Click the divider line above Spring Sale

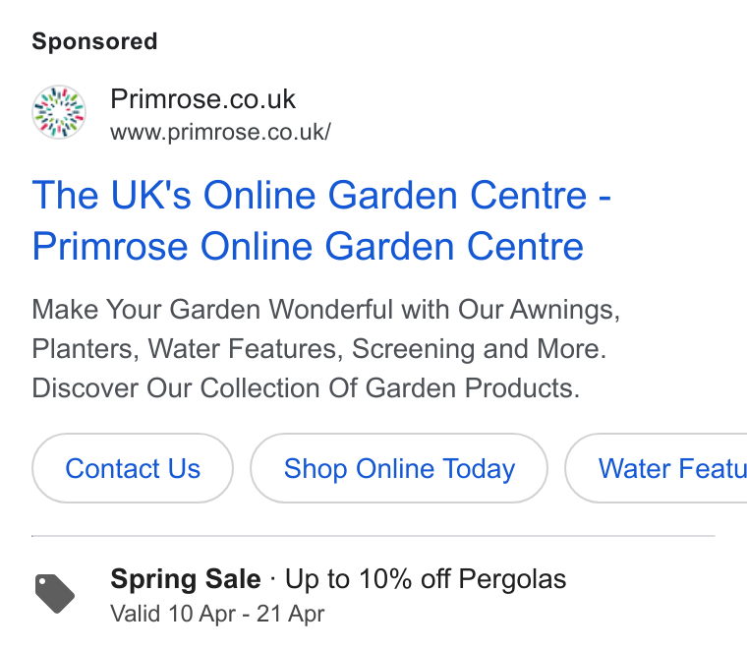click(x=373, y=536)
